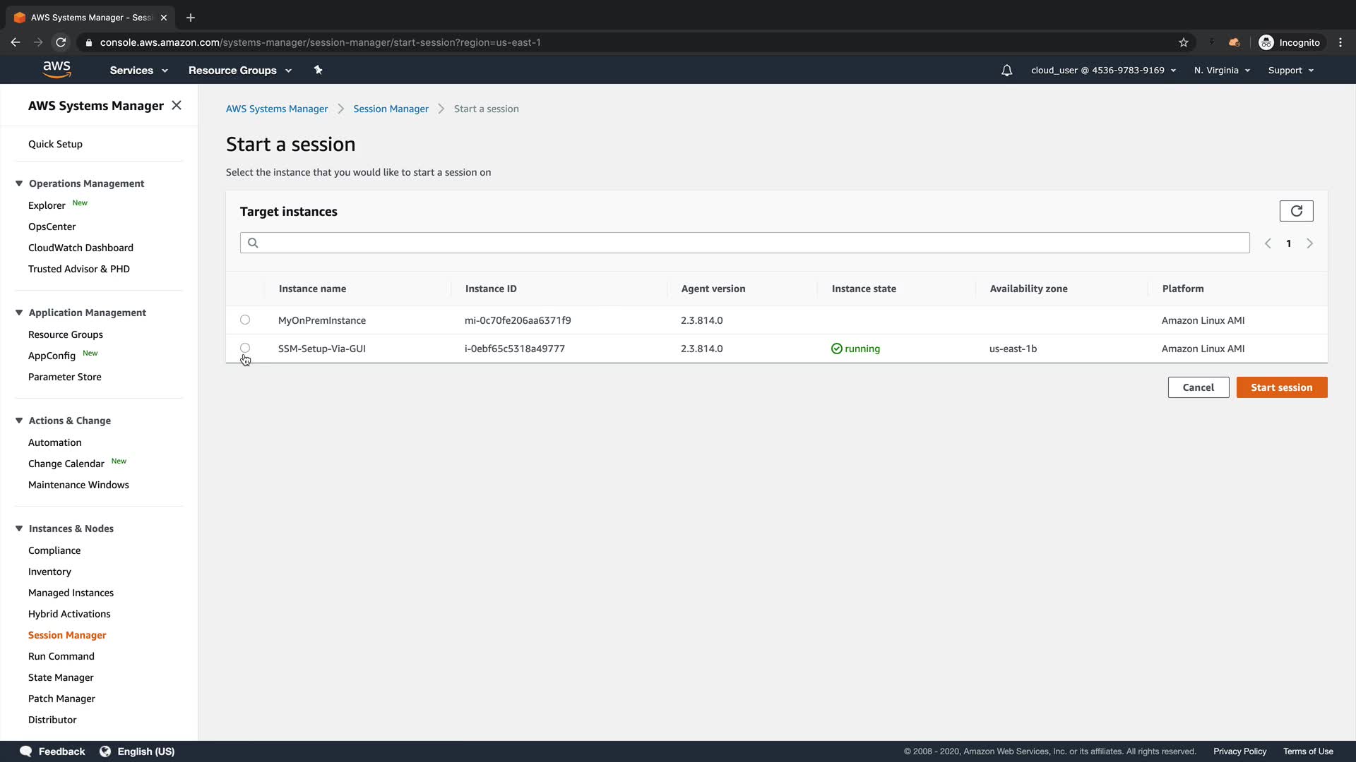Click the pin shortcut icon in navbar
1356x762 pixels.
pyautogui.click(x=318, y=70)
